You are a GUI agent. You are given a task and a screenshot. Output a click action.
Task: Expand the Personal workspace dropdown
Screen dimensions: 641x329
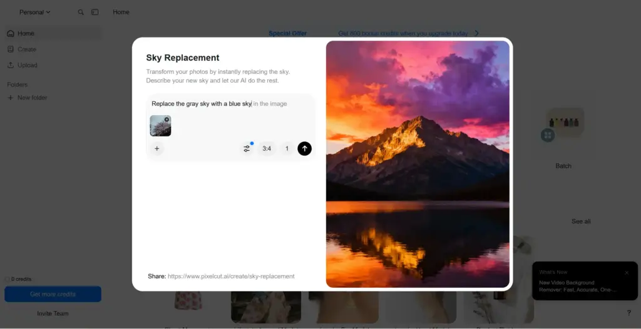tap(34, 12)
